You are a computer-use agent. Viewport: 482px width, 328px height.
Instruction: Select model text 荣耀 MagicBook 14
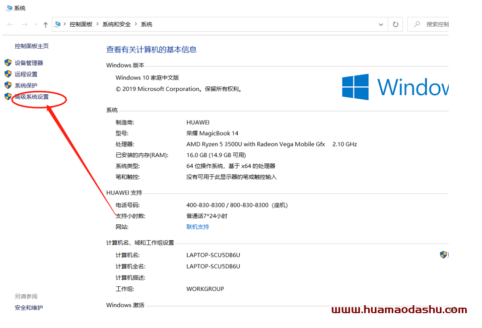(x=212, y=133)
